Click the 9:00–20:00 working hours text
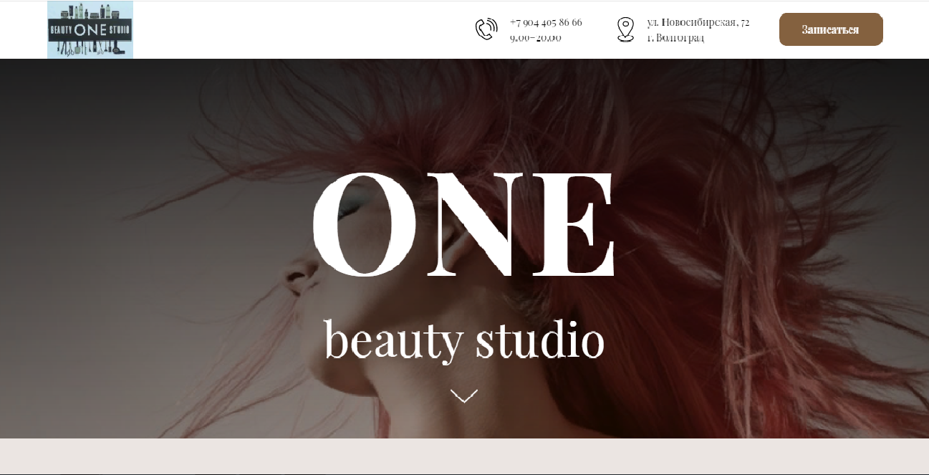This screenshot has height=475, width=929. (535, 37)
